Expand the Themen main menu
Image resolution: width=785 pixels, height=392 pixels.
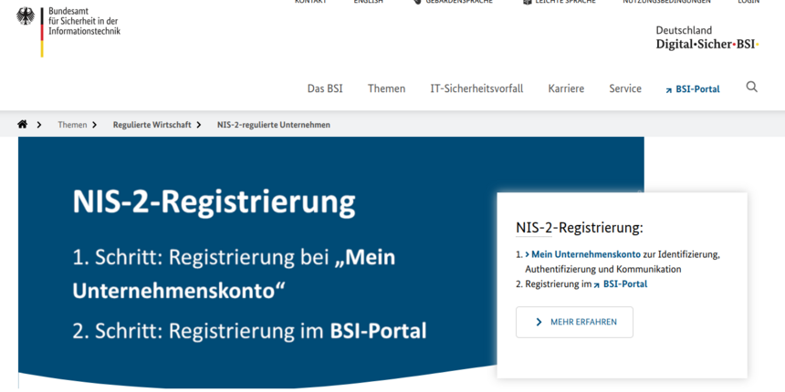[x=386, y=88]
